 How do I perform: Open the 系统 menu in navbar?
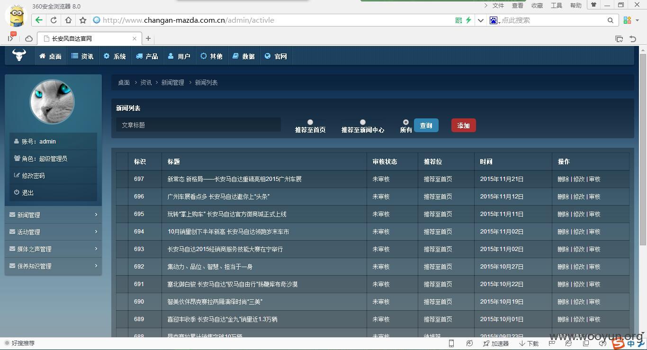[115, 56]
